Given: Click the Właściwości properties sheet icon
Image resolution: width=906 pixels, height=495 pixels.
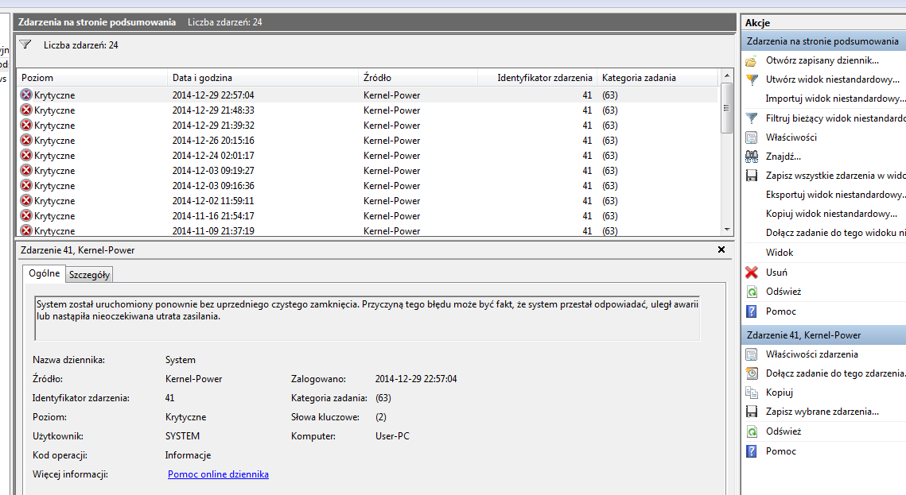Looking at the screenshot, I should (x=751, y=137).
